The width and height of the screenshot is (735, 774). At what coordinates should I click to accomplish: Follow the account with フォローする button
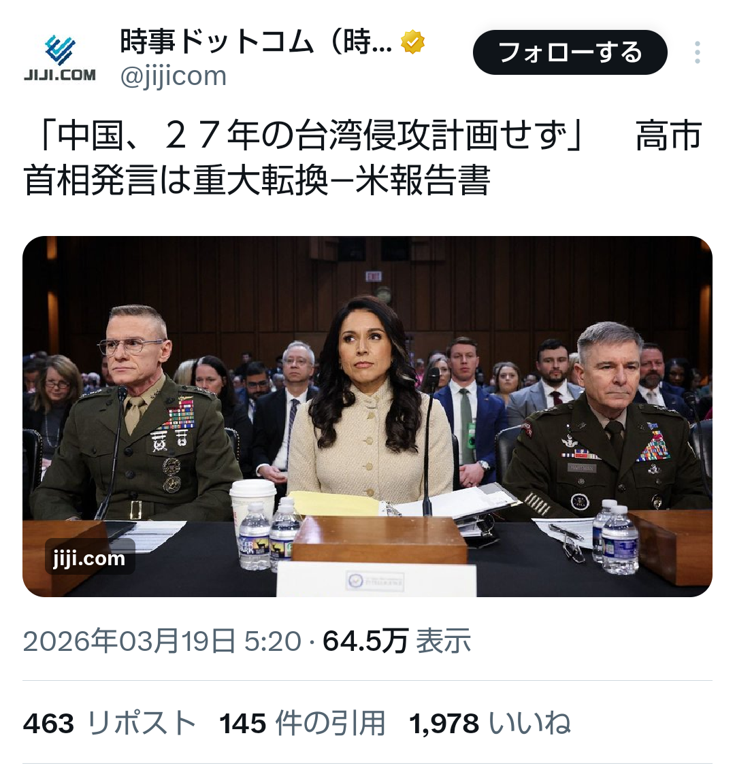pos(570,52)
